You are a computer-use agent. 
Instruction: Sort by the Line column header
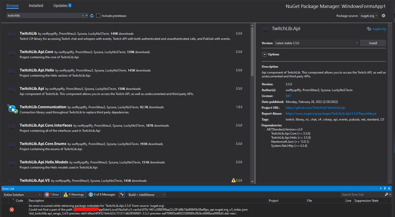pos(349,201)
